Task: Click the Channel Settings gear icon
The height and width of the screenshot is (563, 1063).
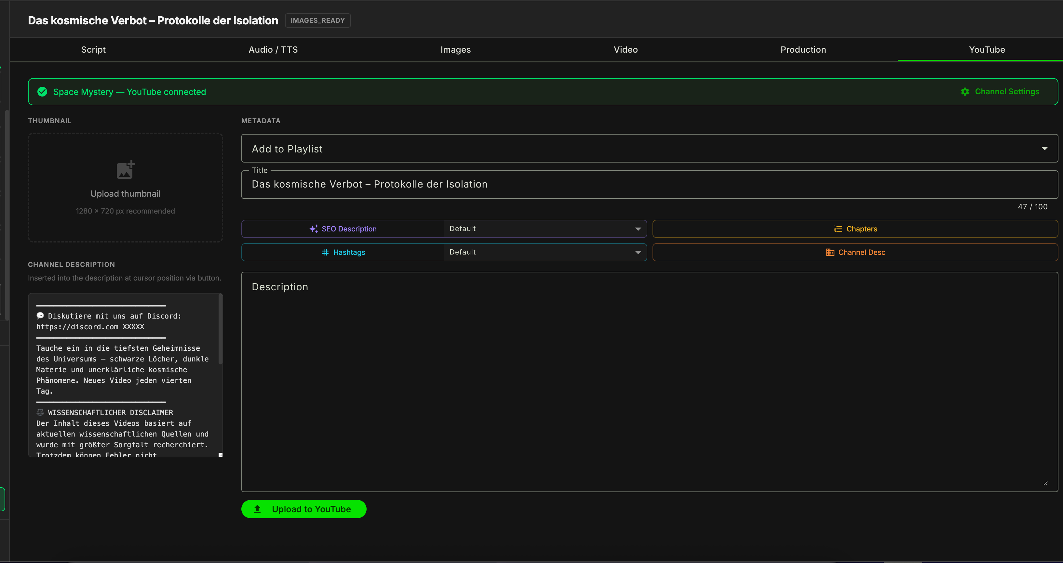Action: pos(965,92)
